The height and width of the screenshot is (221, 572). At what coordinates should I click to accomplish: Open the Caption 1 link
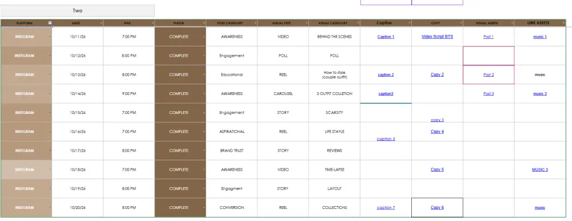point(386,37)
